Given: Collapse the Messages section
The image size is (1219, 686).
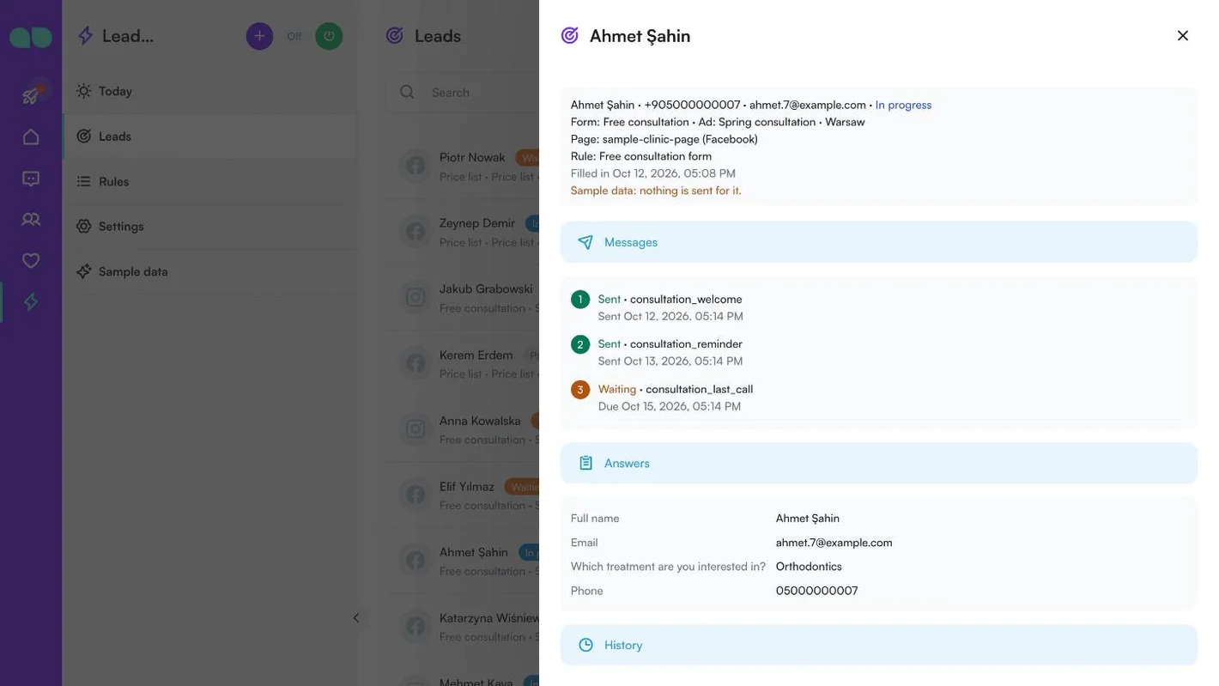Looking at the screenshot, I should click(879, 242).
